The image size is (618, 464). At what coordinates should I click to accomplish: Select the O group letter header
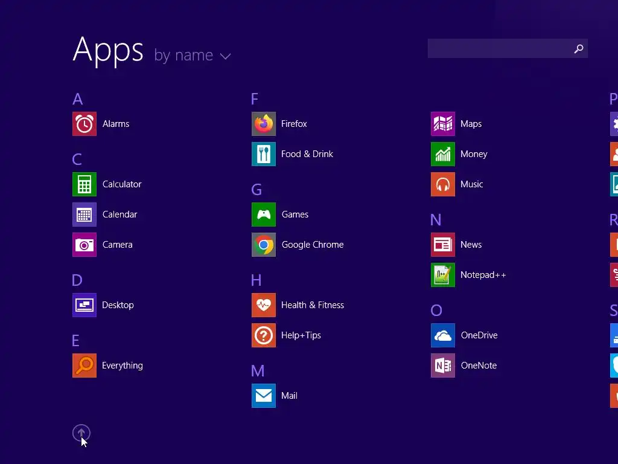[436, 311]
